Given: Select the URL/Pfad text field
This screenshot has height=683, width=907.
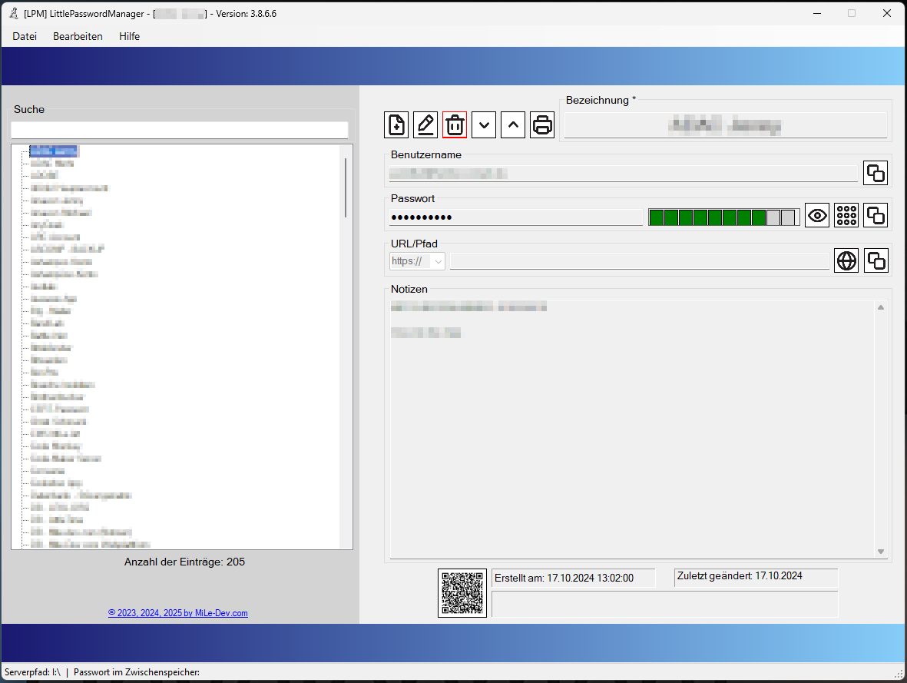Looking at the screenshot, I should 640,261.
